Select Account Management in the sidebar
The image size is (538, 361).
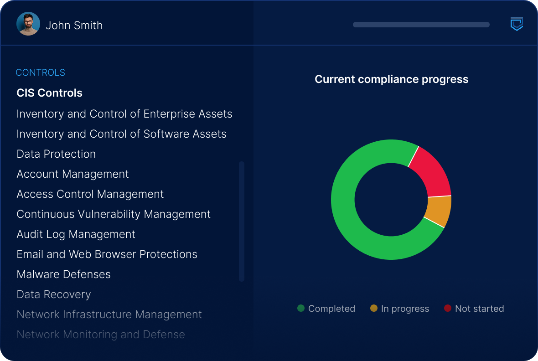click(x=72, y=174)
